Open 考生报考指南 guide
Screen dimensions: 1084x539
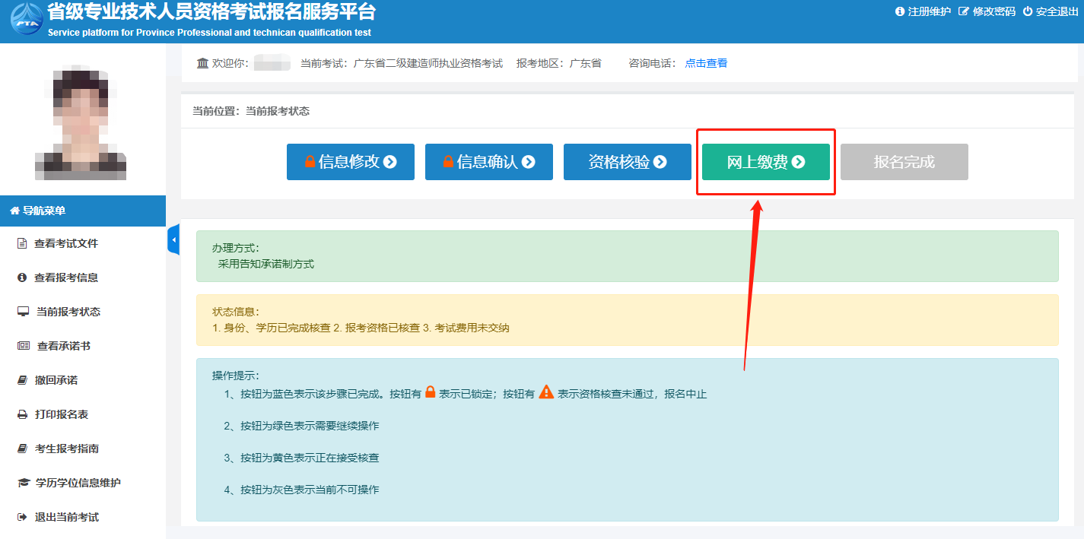[x=66, y=449]
